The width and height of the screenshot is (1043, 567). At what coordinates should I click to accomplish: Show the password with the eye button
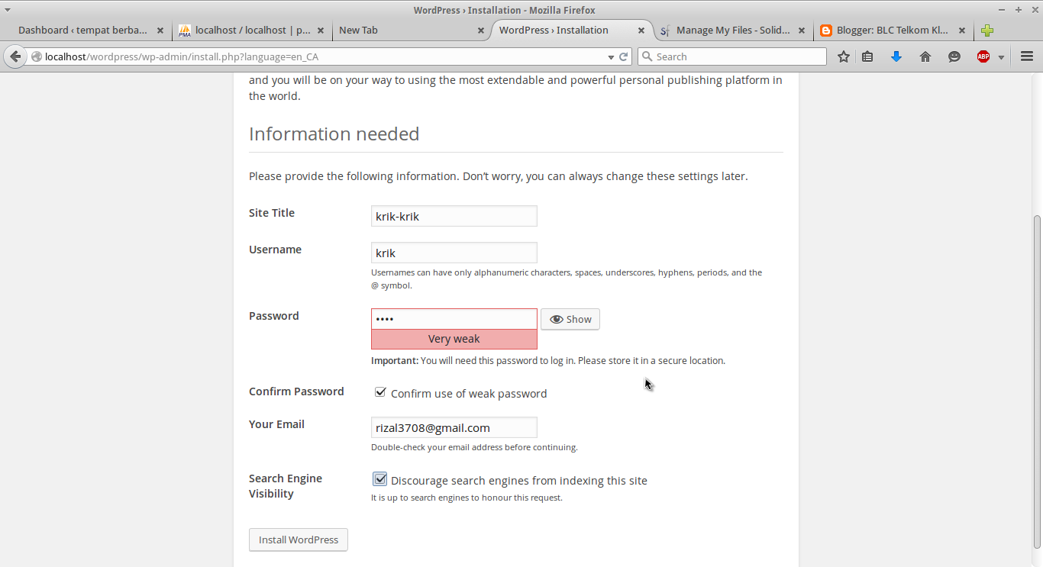(570, 319)
